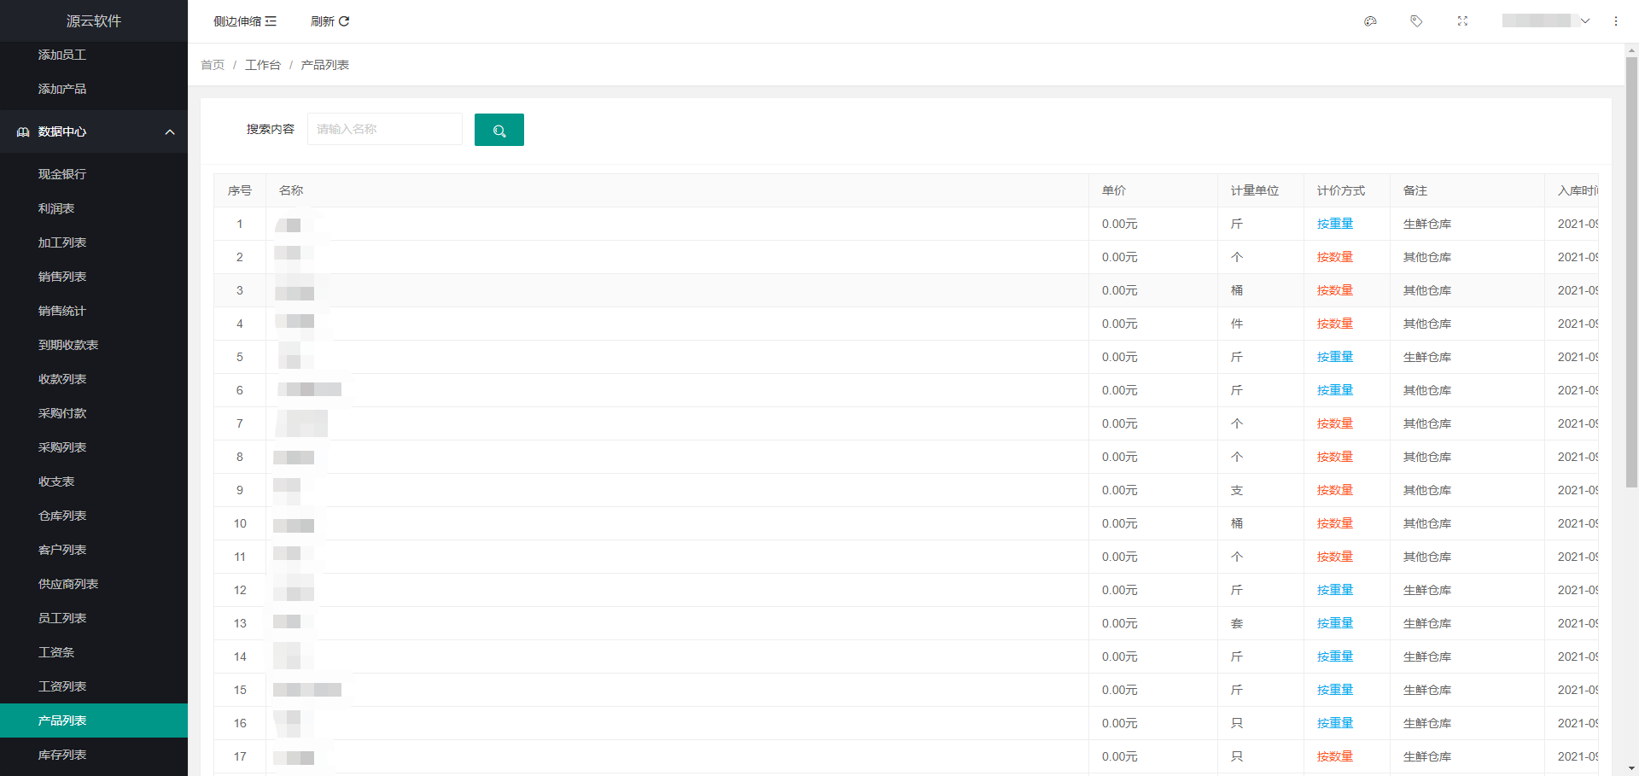Click the tag note icon in header
Screen dimensions: 1639x776
click(x=1416, y=21)
